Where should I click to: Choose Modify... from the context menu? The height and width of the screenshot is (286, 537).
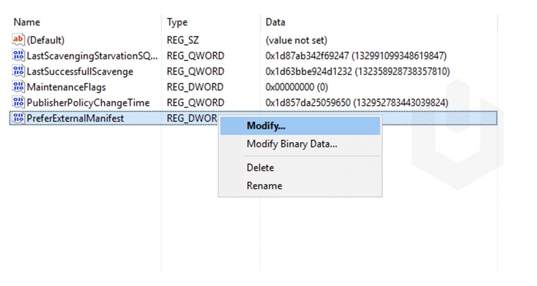point(266,126)
